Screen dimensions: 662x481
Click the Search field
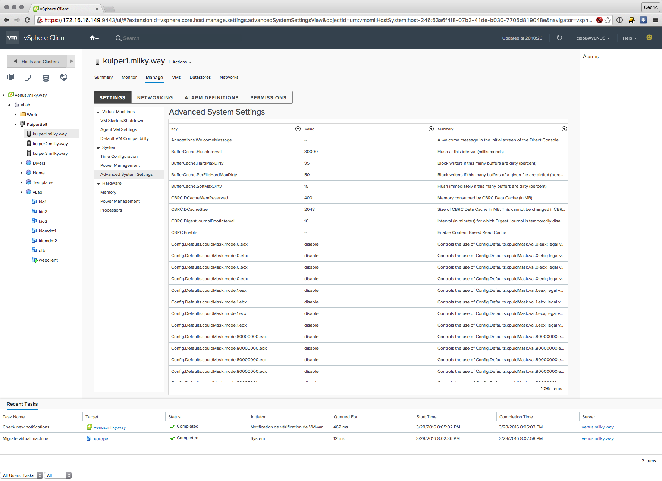point(131,38)
